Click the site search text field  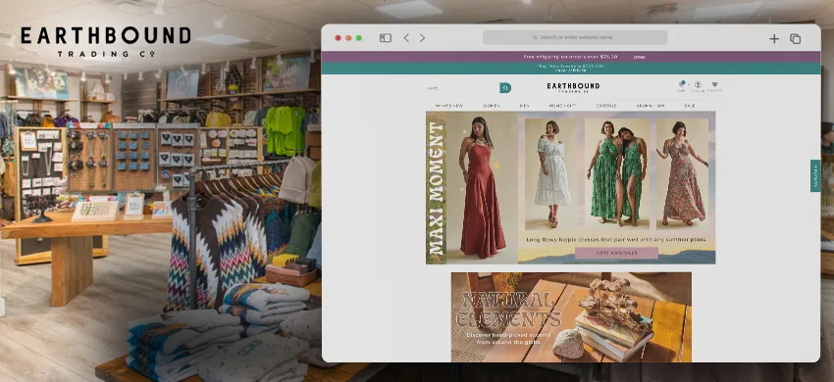click(x=462, y=88)
